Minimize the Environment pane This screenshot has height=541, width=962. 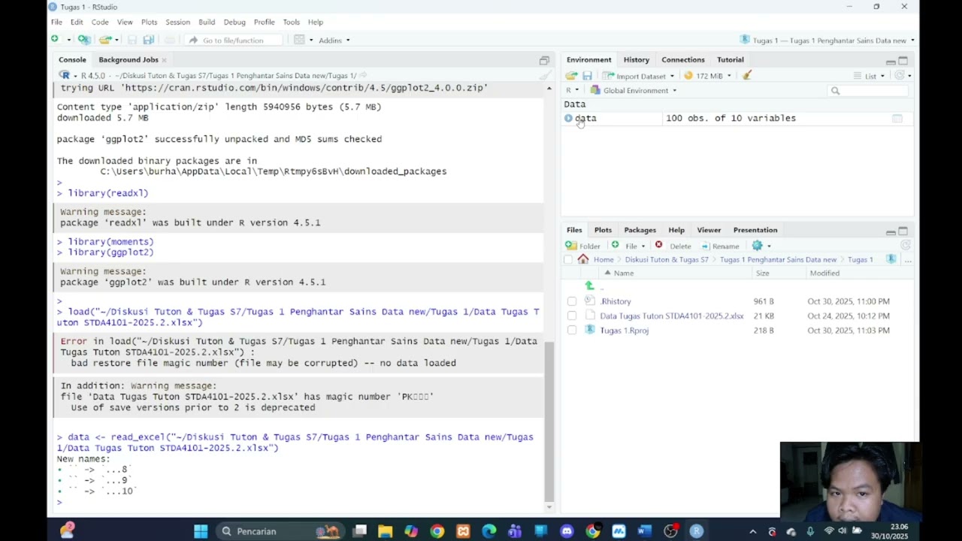coord(891,62)
